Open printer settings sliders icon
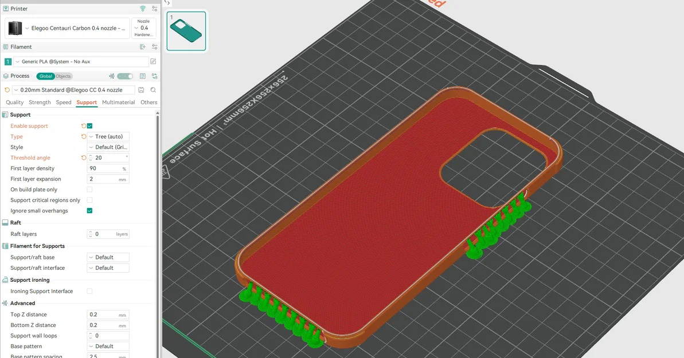The width and height of the screenshot is (684, 358). coord(154,9)
